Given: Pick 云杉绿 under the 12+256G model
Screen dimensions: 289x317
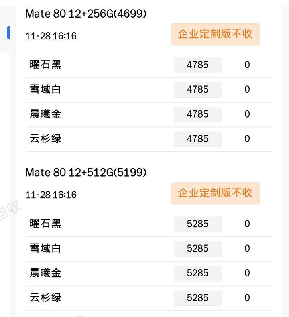Looking at the screenshot, I should point(45,139).
